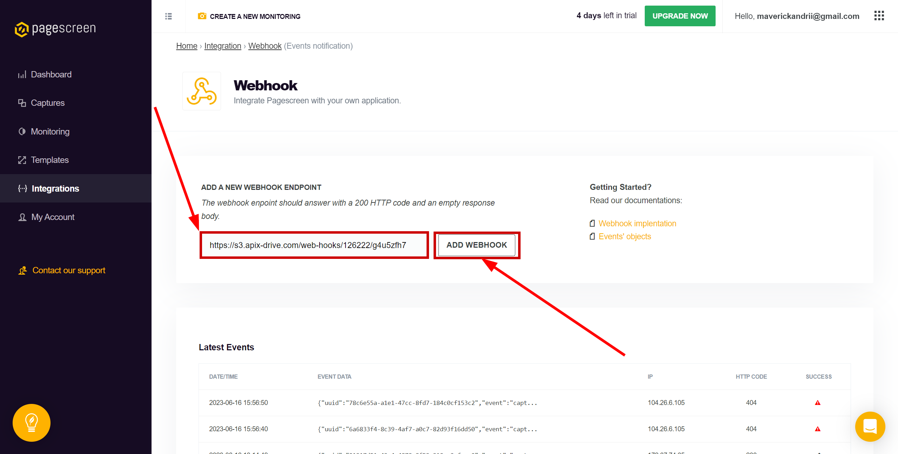The height and width of the screenshot is (454, 898).
Task: Open the chat widget bubble
Action: [870, 427]
